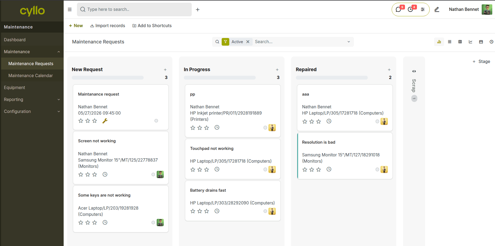Image resolution: width=495 pixels, height=246 pixels.
Task: Expand the Reporting sidebar section
Action: click(32, 99)
